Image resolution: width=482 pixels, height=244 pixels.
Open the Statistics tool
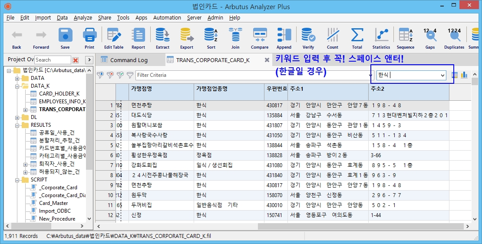[381, 37]
